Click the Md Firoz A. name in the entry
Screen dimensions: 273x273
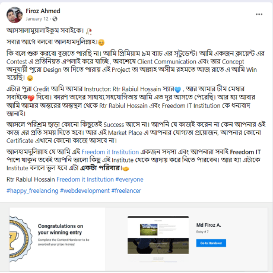coord(209,225)
